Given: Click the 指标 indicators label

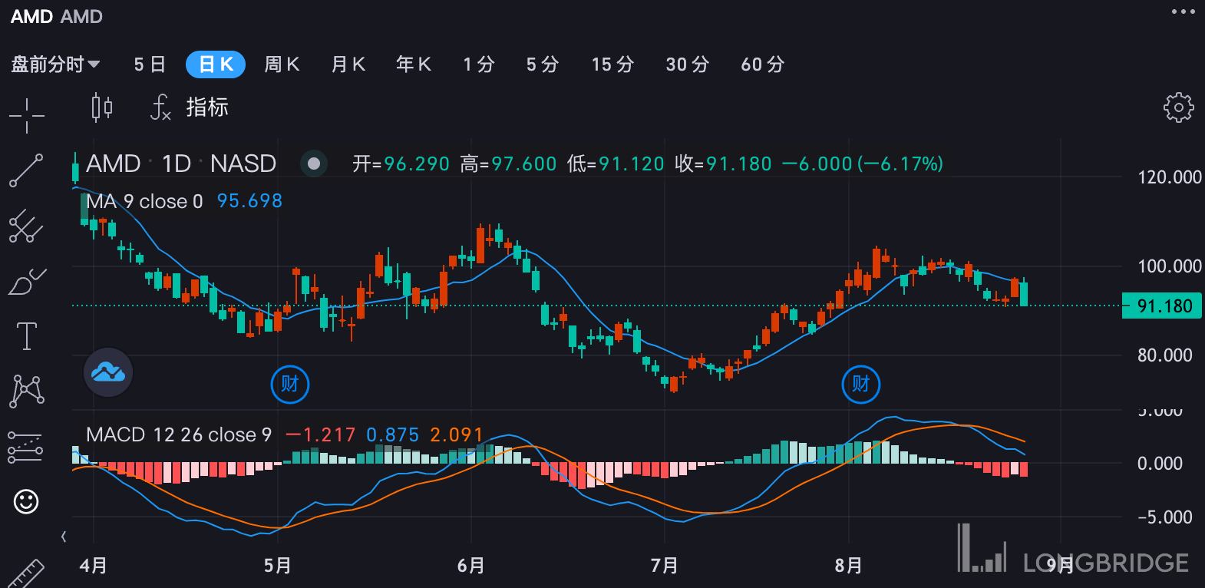Looking at the screenshot, I should (207, 107).
